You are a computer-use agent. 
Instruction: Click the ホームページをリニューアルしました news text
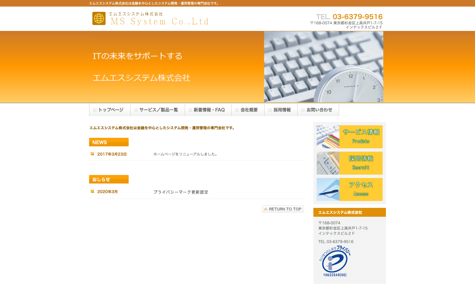tap(186, 154)
